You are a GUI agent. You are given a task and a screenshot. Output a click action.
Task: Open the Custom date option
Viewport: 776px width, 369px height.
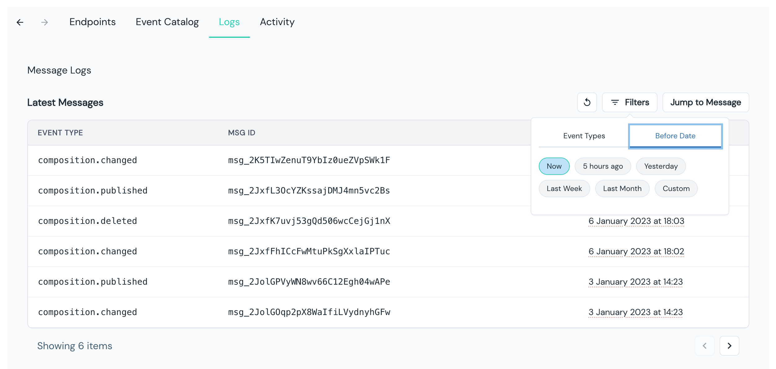coord(676,189)
